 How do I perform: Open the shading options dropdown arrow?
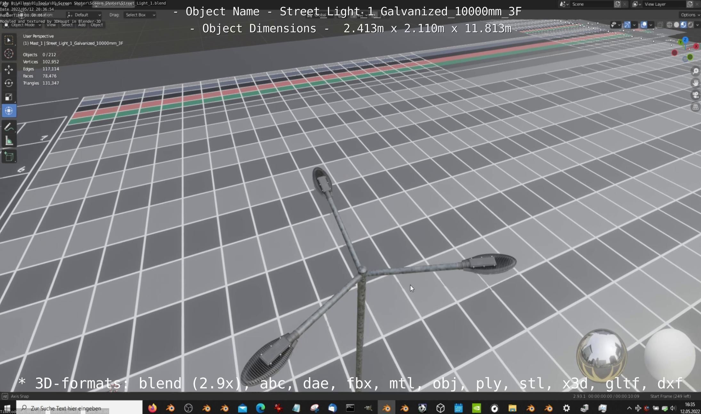point(697,25)
